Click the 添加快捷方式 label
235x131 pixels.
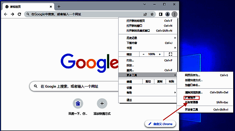102,114
